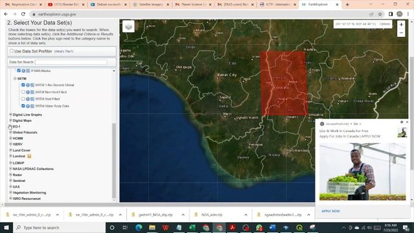Click coverage map icon for SRTM 1 Arc-Second Global
Viewport: 414px width, 233px height.
(32, 85)
